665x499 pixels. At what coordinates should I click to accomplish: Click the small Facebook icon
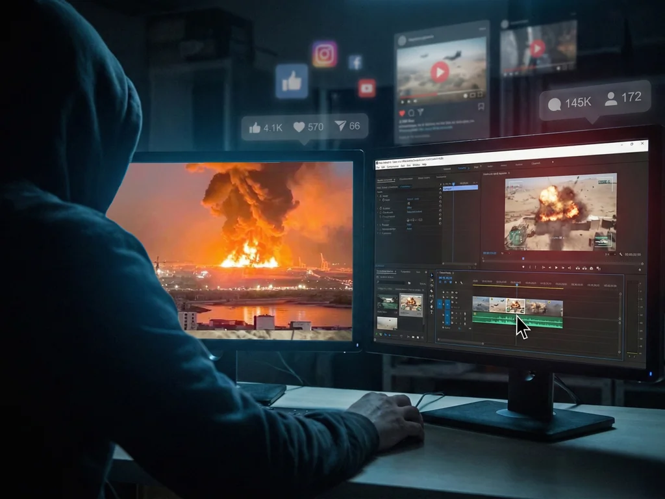(x=355, y=62)
